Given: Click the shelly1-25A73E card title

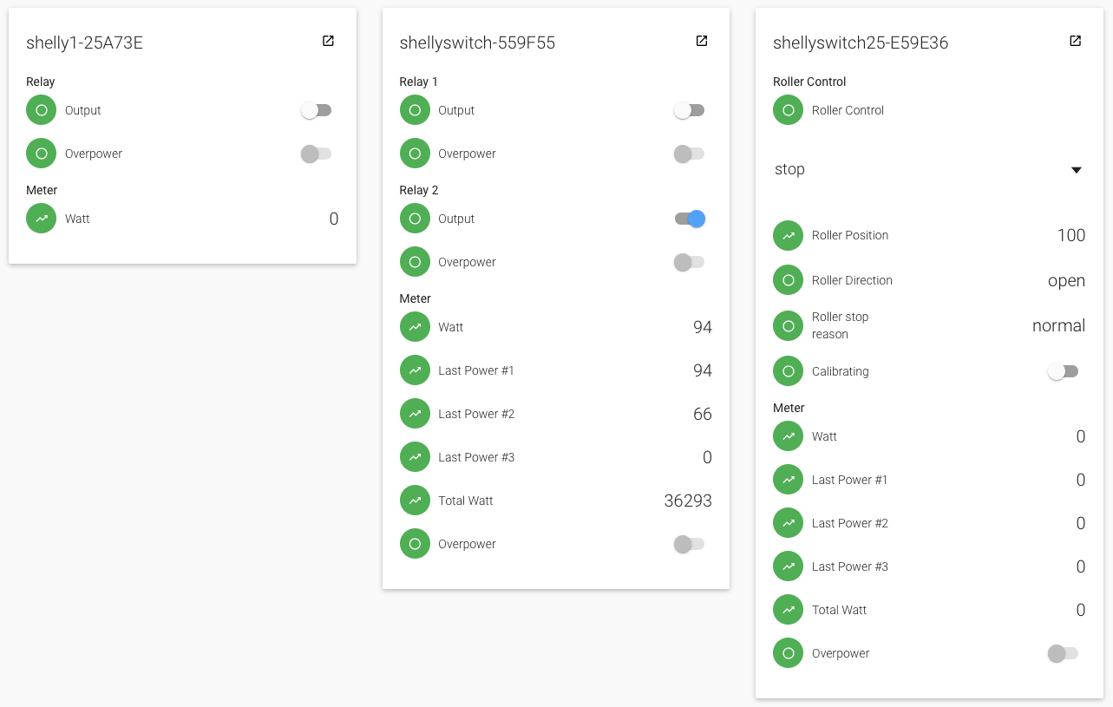Looking at the screenshot, I should 84,43.
